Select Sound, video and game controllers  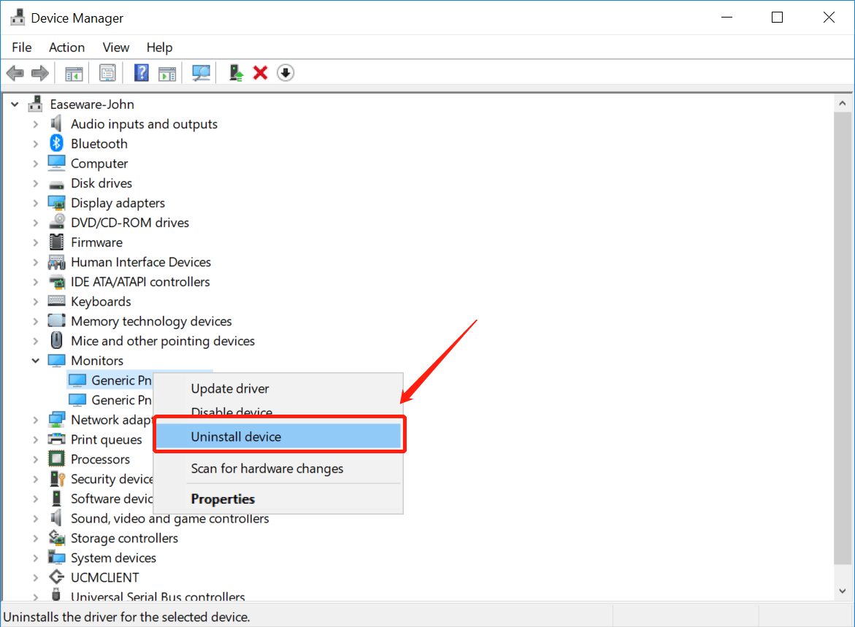[x=169, y=519]
